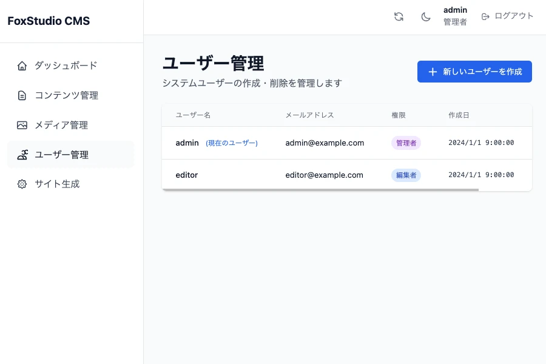Click the plus icon on the create user button
This screenshot has height=364, width=546.
coord(432,72)
